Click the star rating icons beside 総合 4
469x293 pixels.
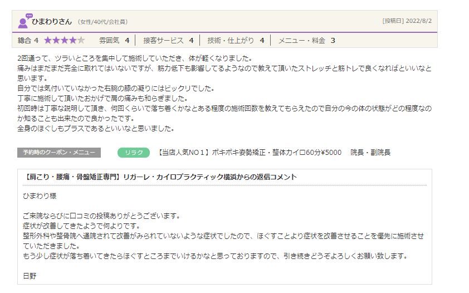[64, 40]
